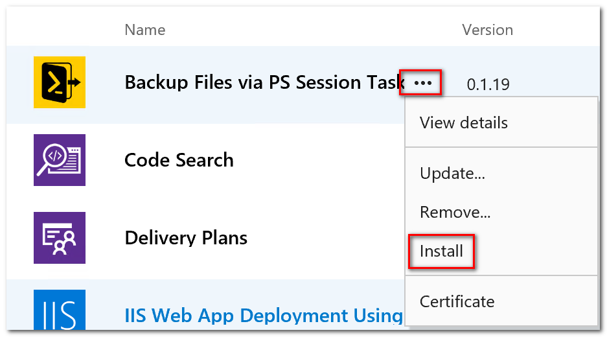The image size is (607, 337).
Task: Open the Code Search extension name
Action: click(179, 160)
